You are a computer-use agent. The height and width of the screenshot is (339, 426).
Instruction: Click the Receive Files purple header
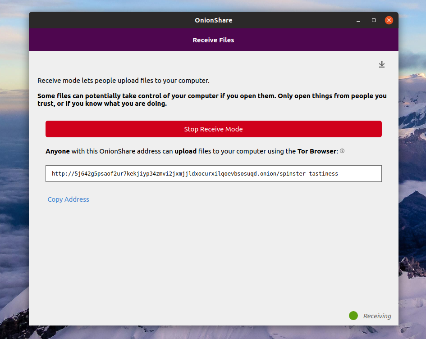(x=213, y=40)
